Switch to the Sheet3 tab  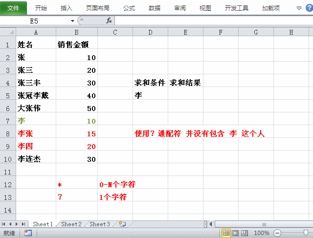point(100,224)
